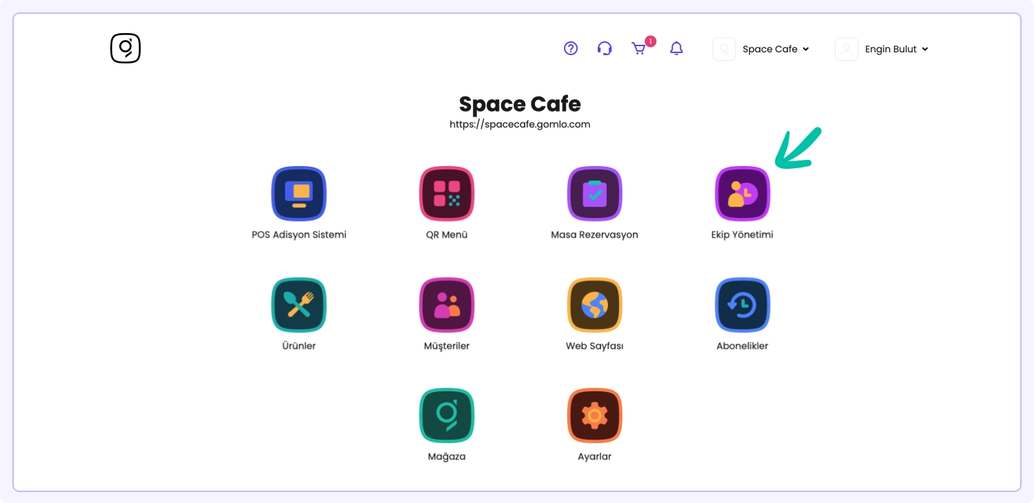Go to Müşteriler customers icon
The width and height of the screenshot is (1034, 503).
coord(447,305)
